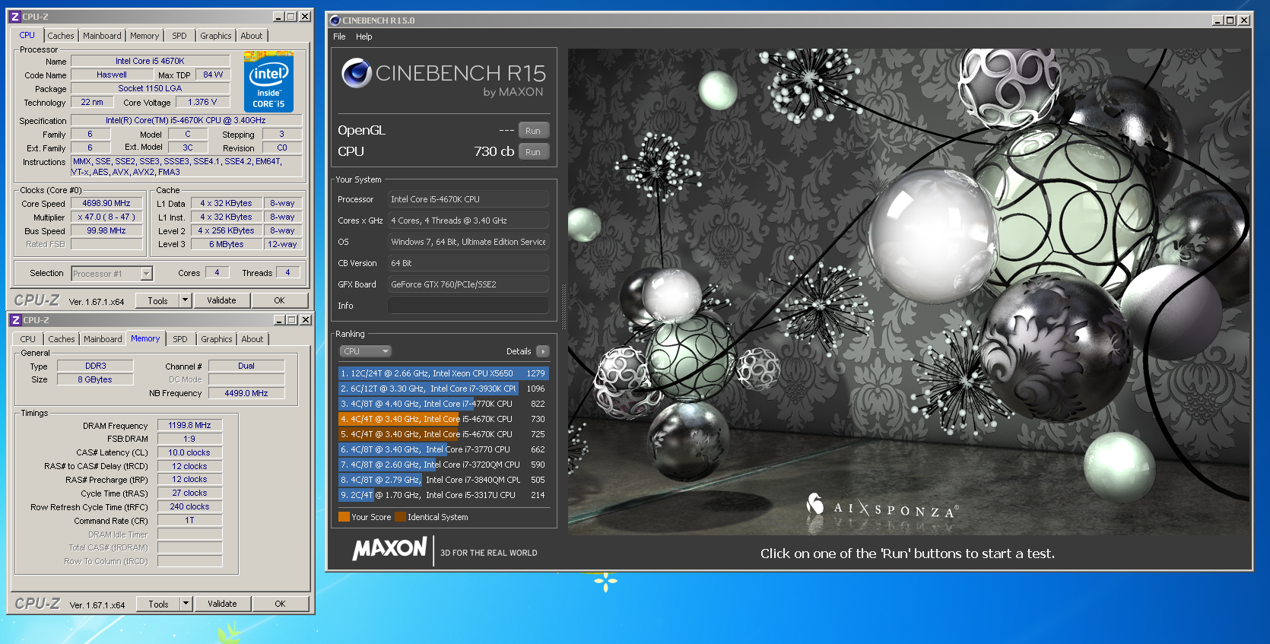Screen dimensions: 1270x644
Task: Switch to the CPU tab in Memory CPU-Z window
Action: (x=28, y=339)
